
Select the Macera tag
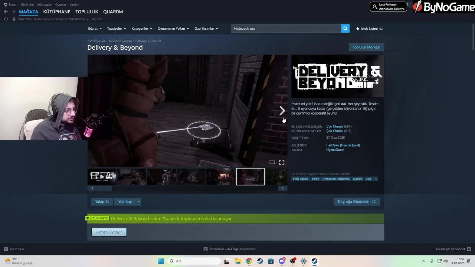coord(358,179)
